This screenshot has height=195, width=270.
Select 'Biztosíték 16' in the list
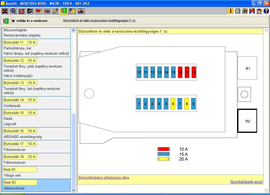(15, 131)
